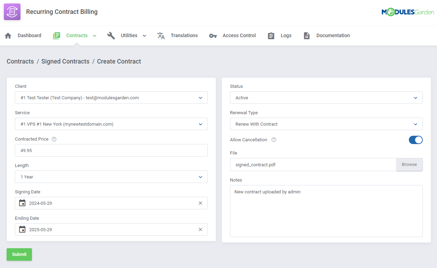The image size is (437, 268).
Task: Click the X to clear Signing Date
Action: click(200, 203)
